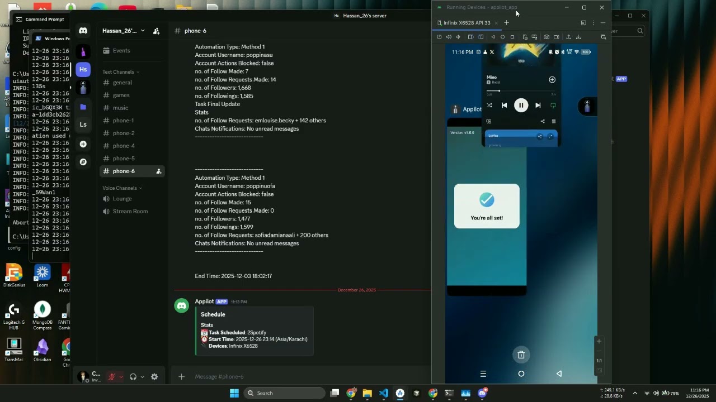Open Discord direct messages home icon
This screenshot has height=402, width=716.
coord(83,31)
